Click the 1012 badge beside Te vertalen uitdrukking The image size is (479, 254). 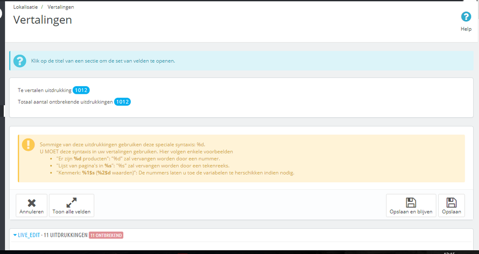(x=81, y=90)
